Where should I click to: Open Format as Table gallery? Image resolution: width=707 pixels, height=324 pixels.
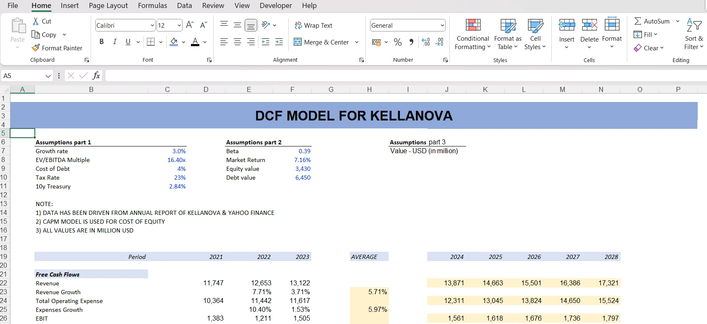pyautogui.click(x=508, y=34)
